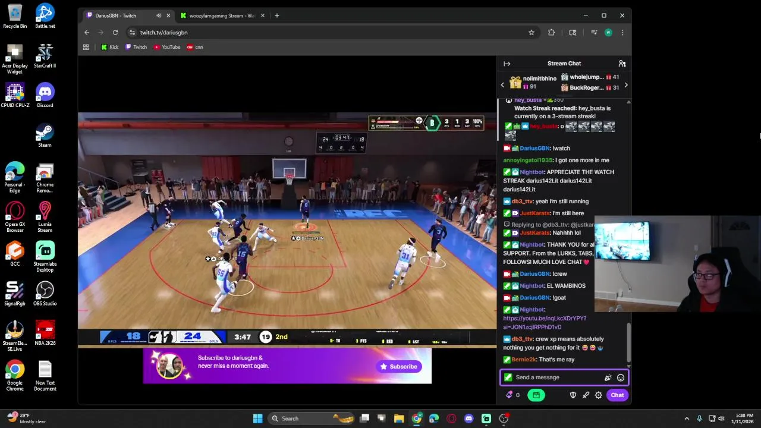Open the Chrome apps grid shortcut

pos(86,47)
